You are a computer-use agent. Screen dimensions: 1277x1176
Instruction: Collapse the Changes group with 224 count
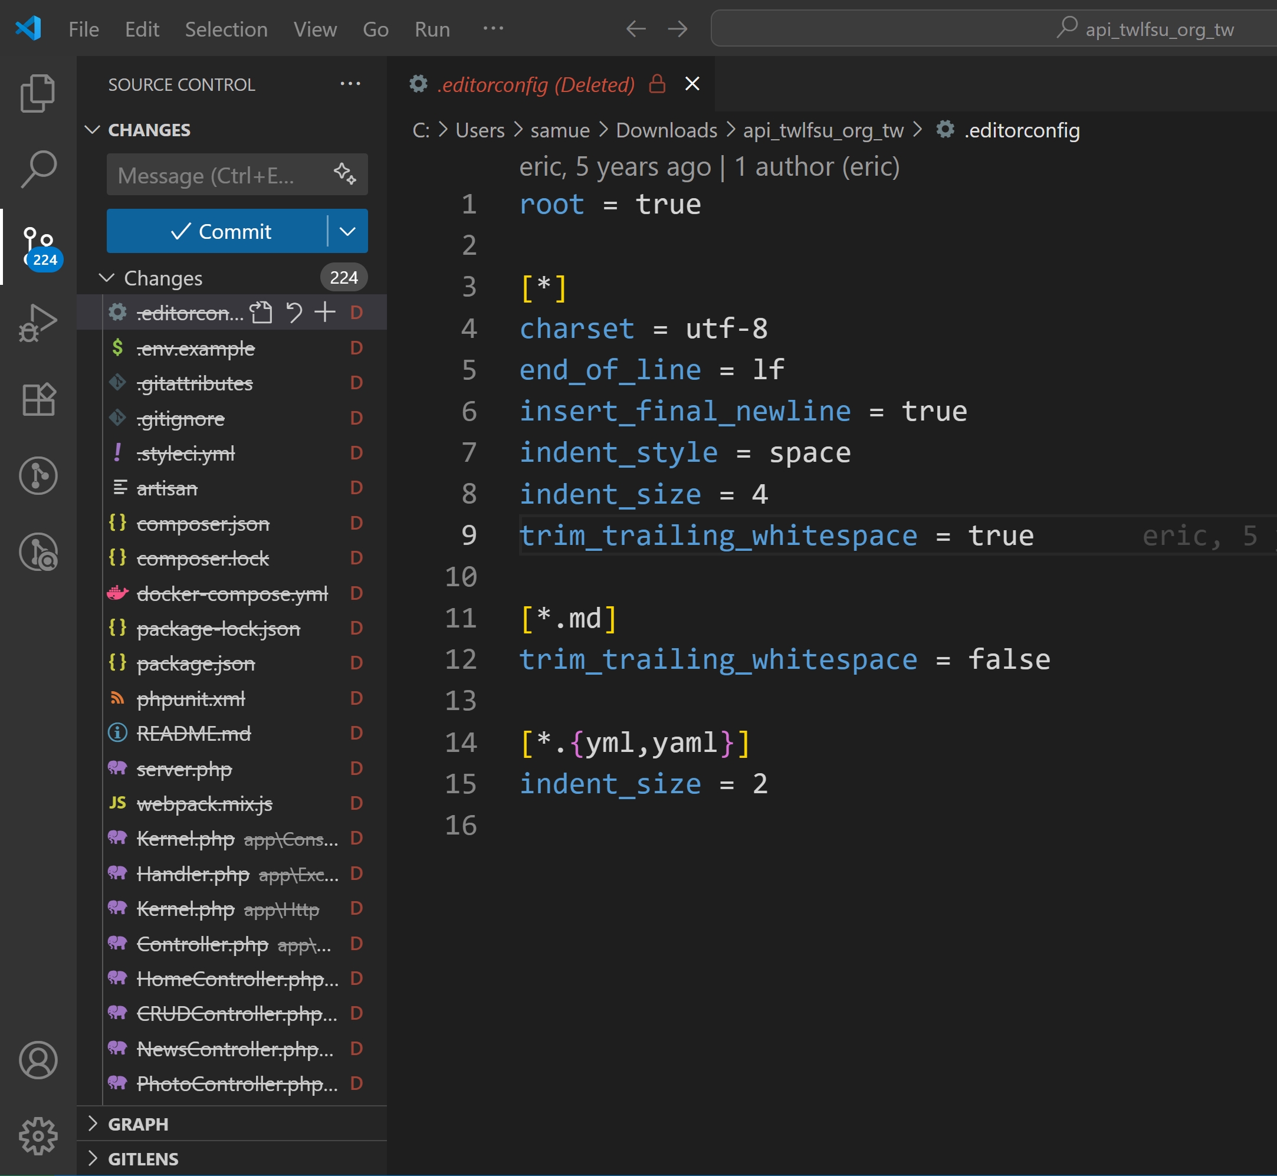(x=107, y=278)
